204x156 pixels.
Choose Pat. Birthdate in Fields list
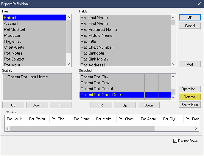click(x=92, y=53)
